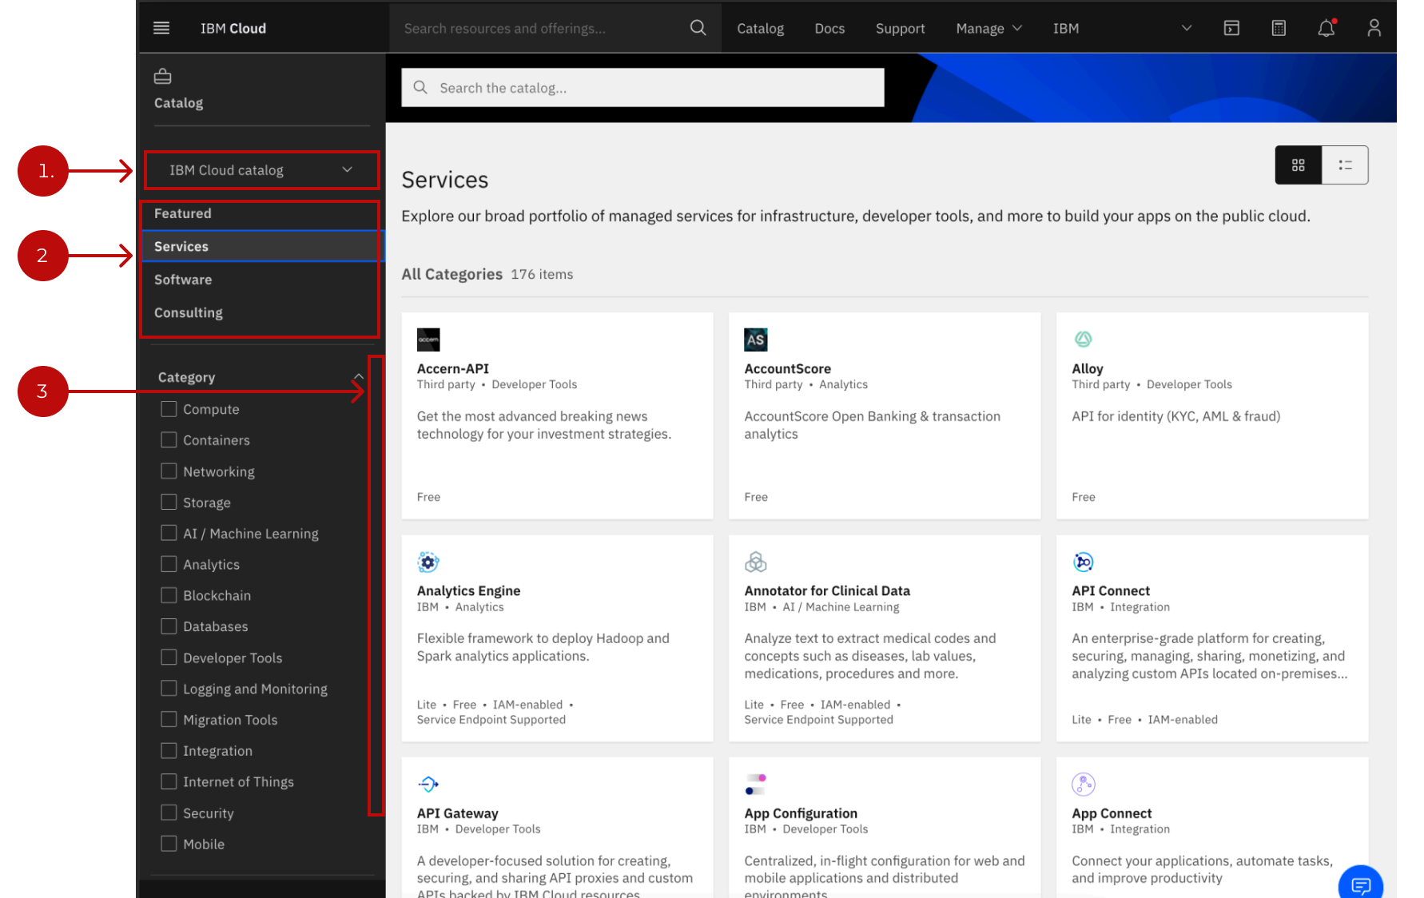Click the App Connect icon
The height and width of the screenshot is (898, 1424).
[1084, 785]
